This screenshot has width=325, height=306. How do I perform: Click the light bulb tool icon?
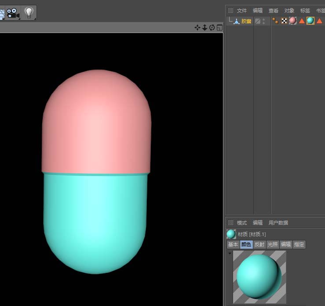[x=29, y=13]
